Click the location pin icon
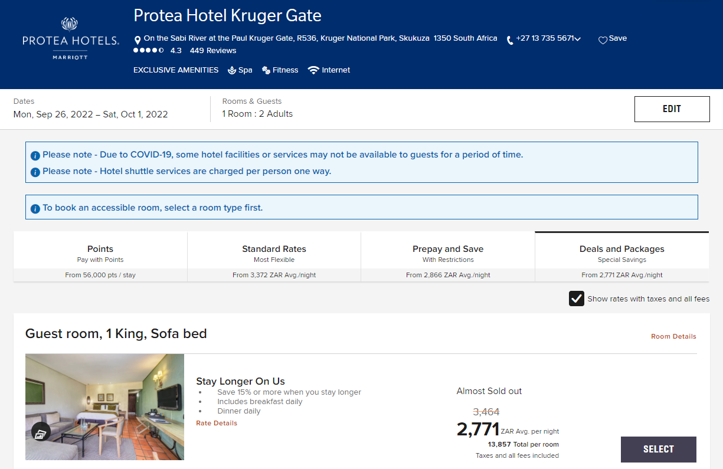 [137, 38]
